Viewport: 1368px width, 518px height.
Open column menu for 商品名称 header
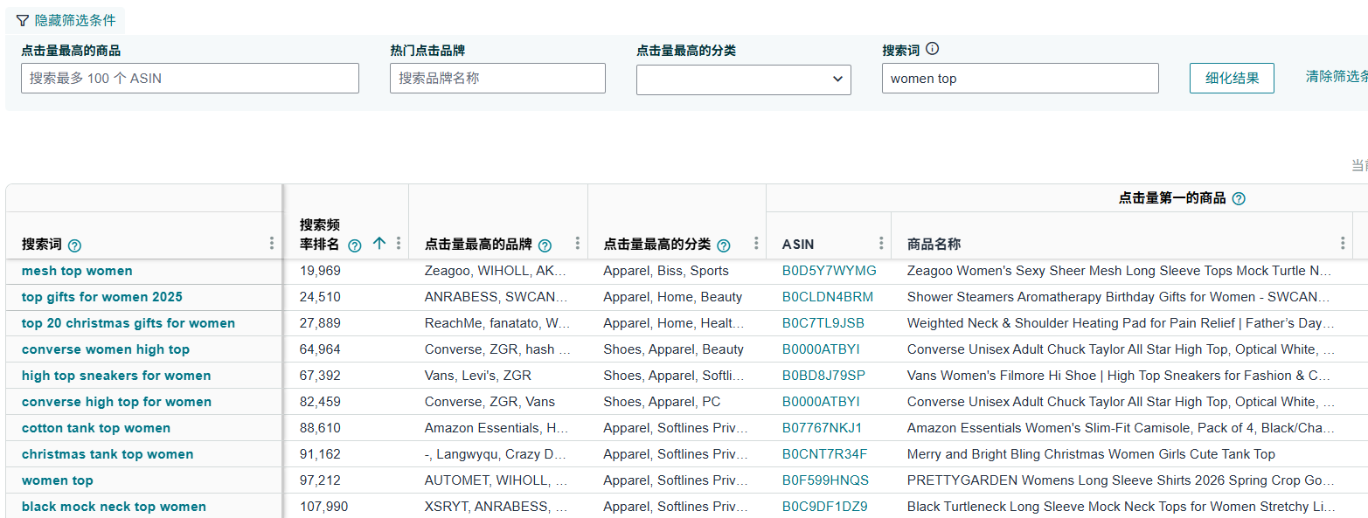1343,244
